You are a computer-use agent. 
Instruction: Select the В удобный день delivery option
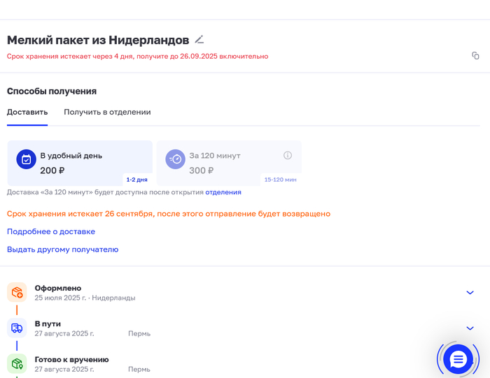click(x=80, y=163)
